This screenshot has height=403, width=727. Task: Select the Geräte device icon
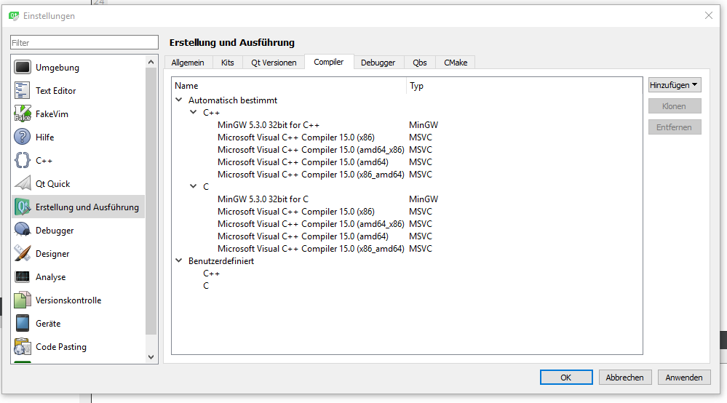(x=23, y=323)
